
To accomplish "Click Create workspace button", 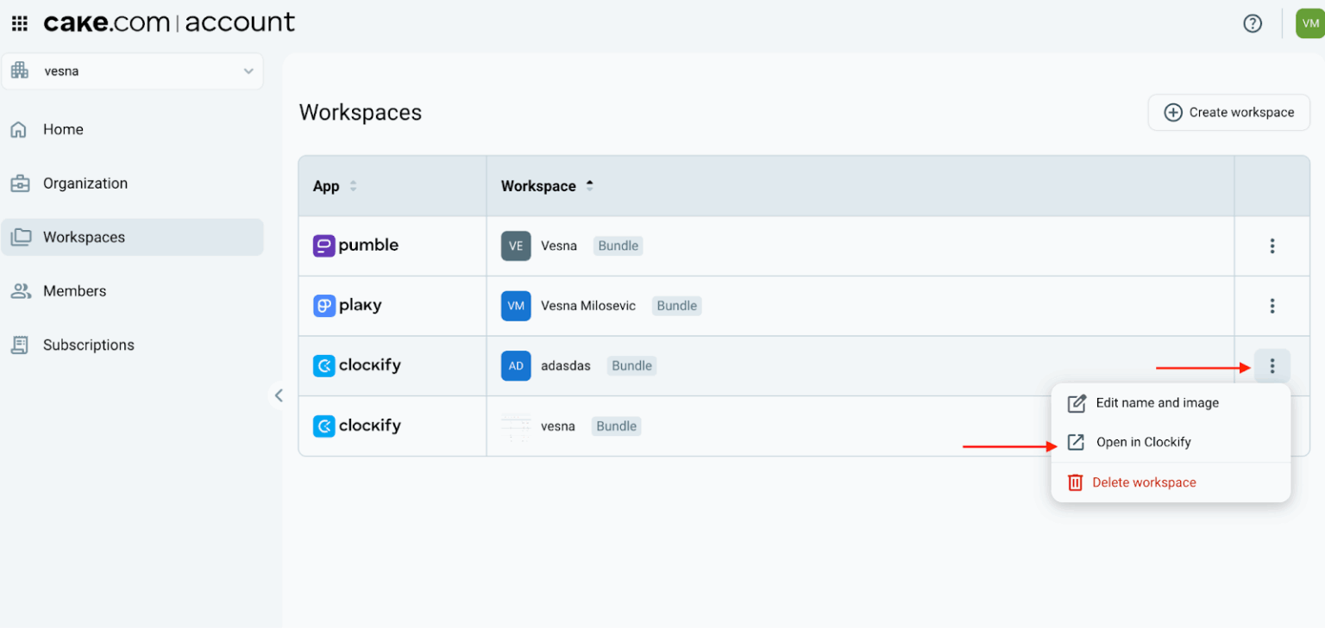I will click(x=1228, y=112).
